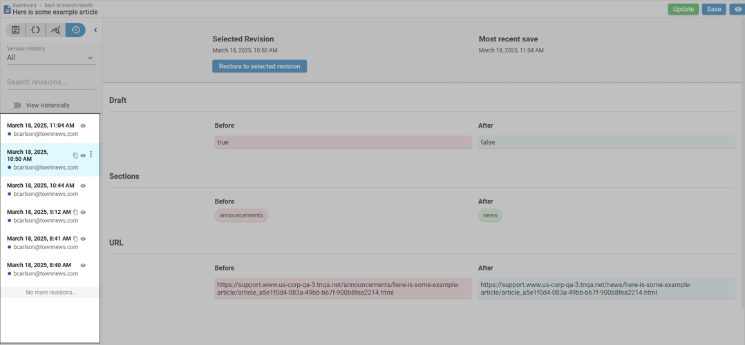Image resolution: width=745 pixels, height=345 pixels.
Task: Click the blue Save button
Action: (x=714, y=9)
